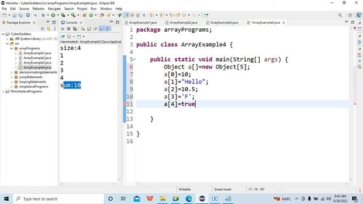Click Pin Console icon
Viewport: 363px width, 204px height.
(62, 36)
